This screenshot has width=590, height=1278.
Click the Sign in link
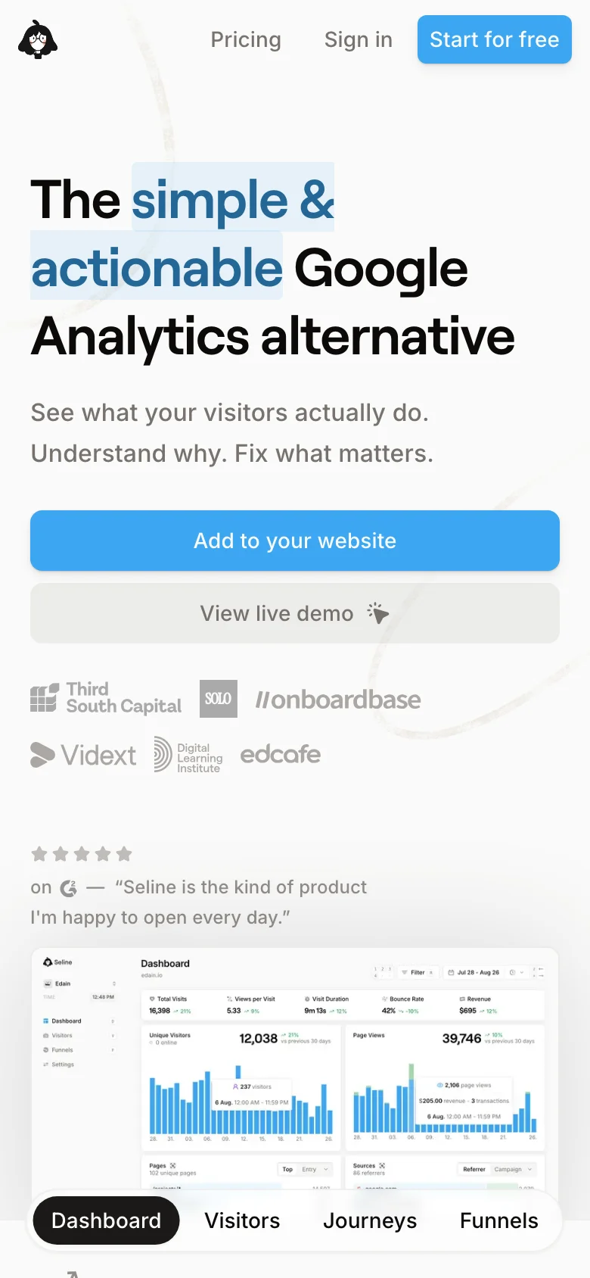click(359, 39)
